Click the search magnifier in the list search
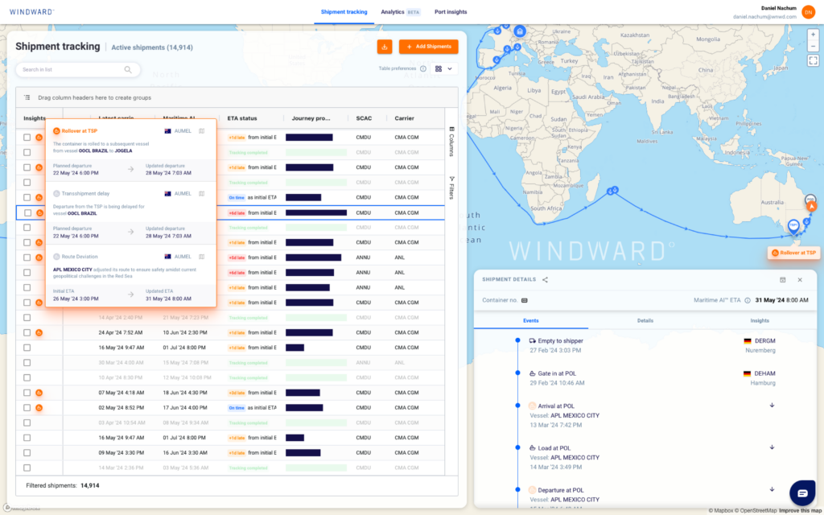The image size is (824, 515). (x=127, y=70)
